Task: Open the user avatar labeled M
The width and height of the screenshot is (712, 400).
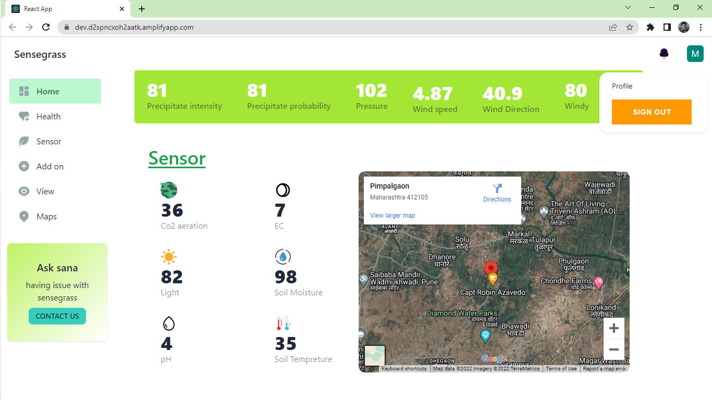Action: [x=695, y=54]
